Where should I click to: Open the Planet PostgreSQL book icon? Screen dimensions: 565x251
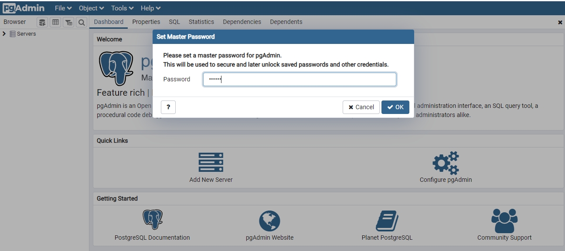pyautogui.click(x=387, y=221)
